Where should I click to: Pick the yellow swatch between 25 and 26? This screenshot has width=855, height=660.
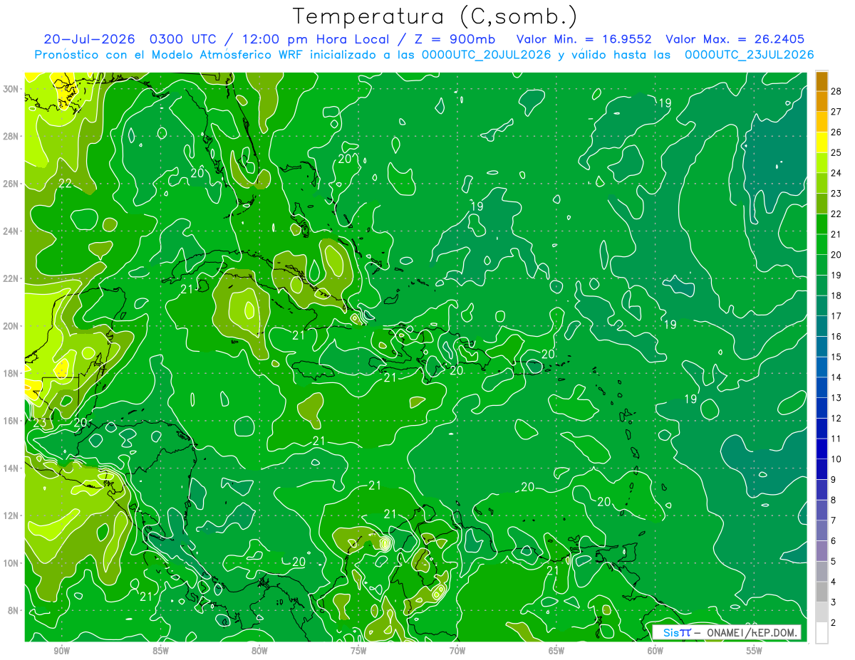[x=822, y=142]
